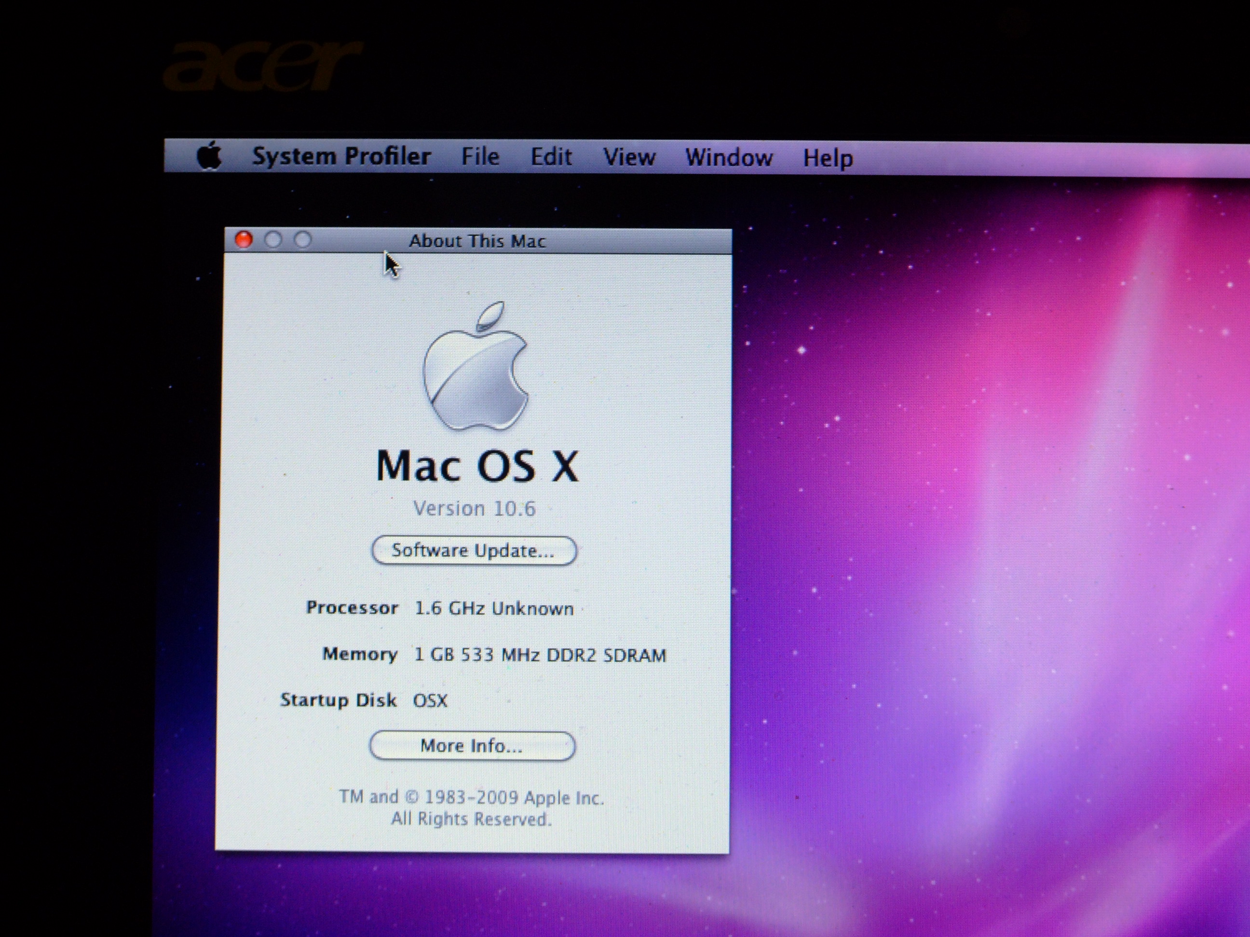Click the 1.6 GHz Unknown processor value
The width and height of the screenshot is (1250, 937).
click(x=494, y=608)
